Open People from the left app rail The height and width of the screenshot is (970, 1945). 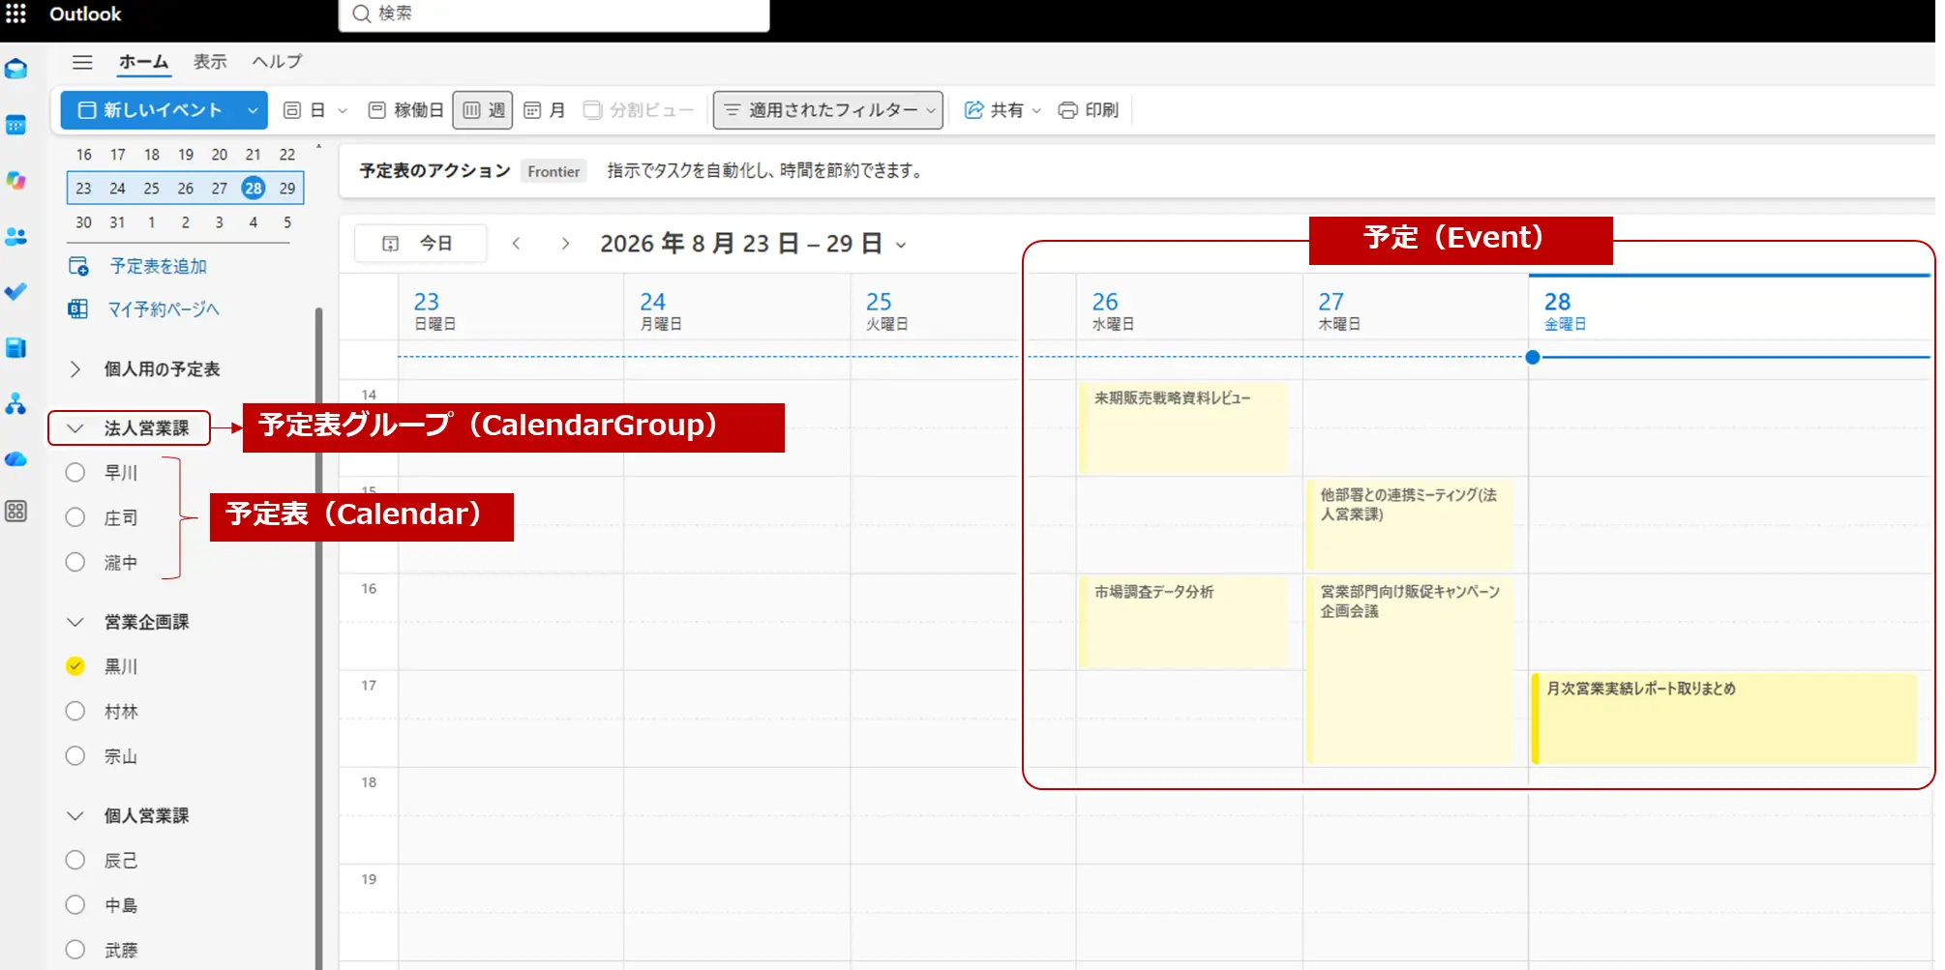coord(16,236)
